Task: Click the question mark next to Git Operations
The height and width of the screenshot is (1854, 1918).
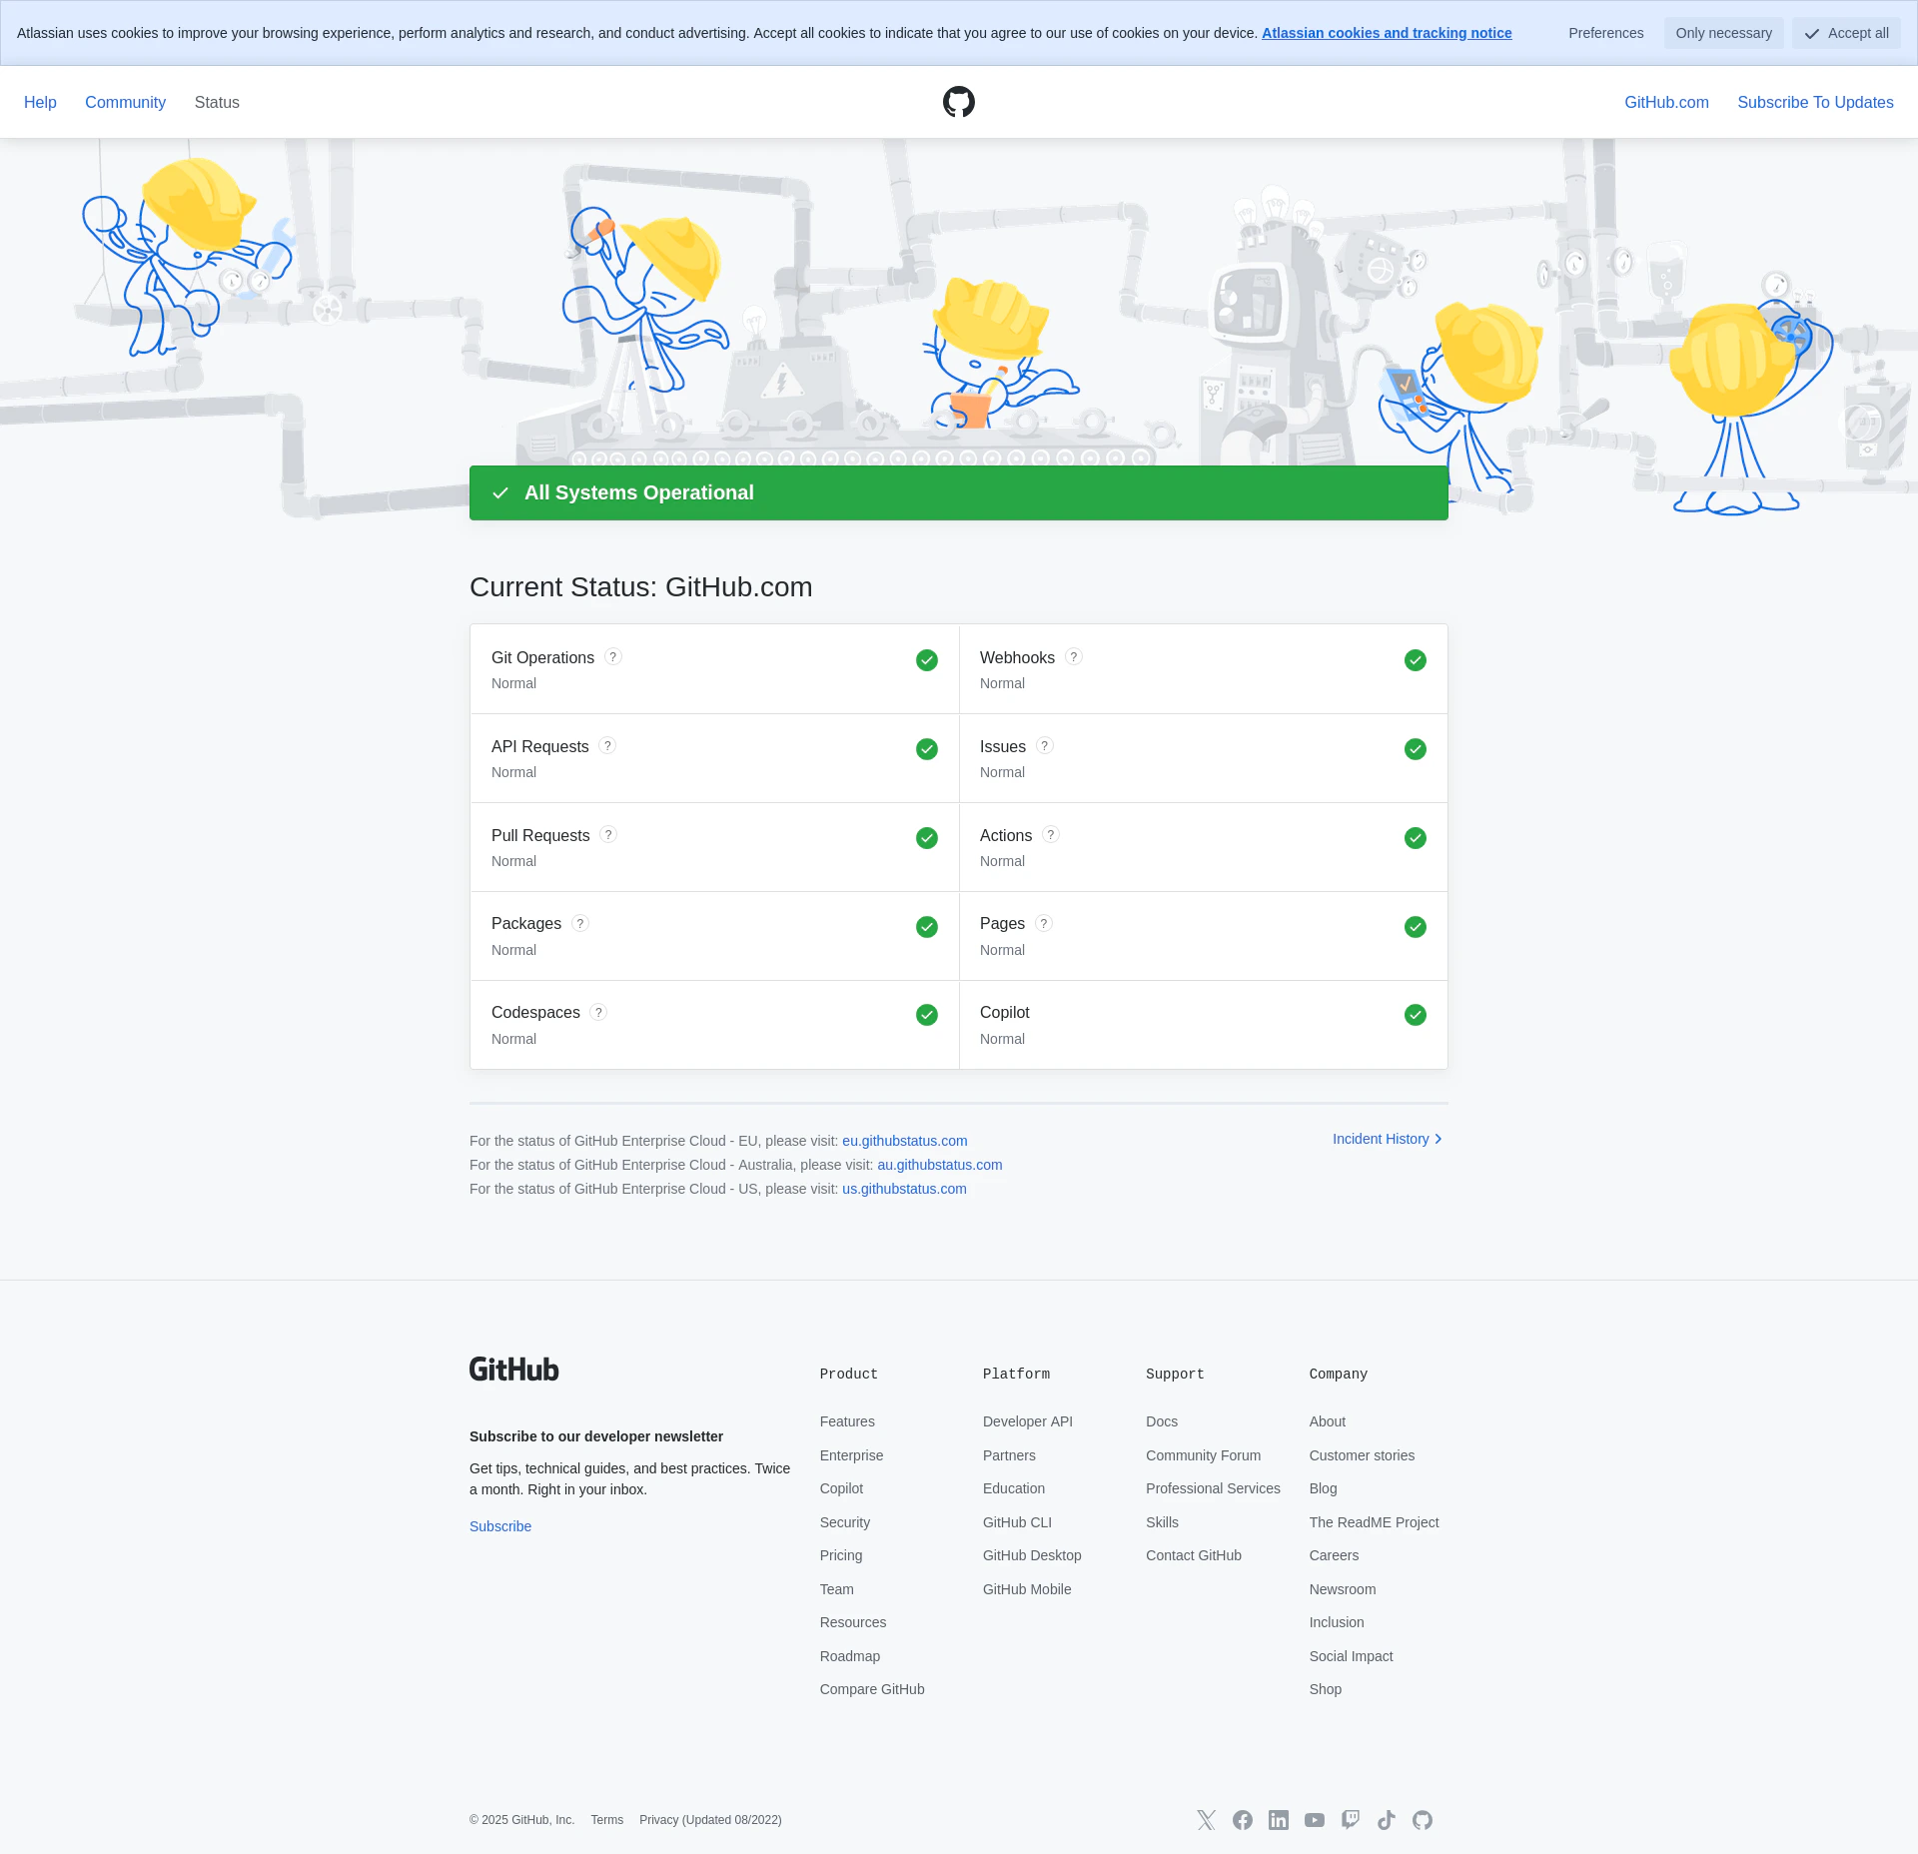Action: pyautogui.click(x=613, y=657)
